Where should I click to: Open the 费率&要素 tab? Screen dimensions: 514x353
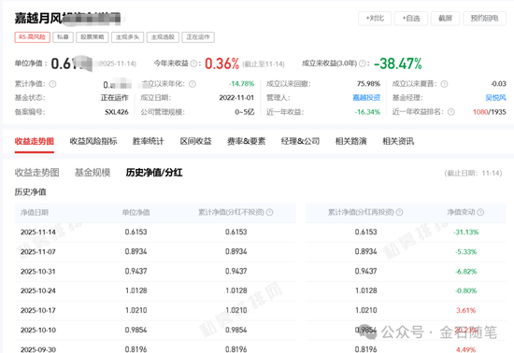pyautogui.click(x=246, y=141)
